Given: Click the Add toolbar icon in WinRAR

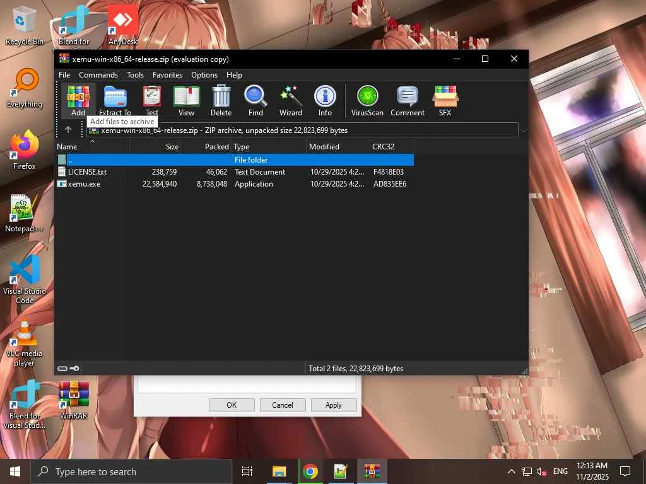Looking at the screenshot, I should coord(78,100).
